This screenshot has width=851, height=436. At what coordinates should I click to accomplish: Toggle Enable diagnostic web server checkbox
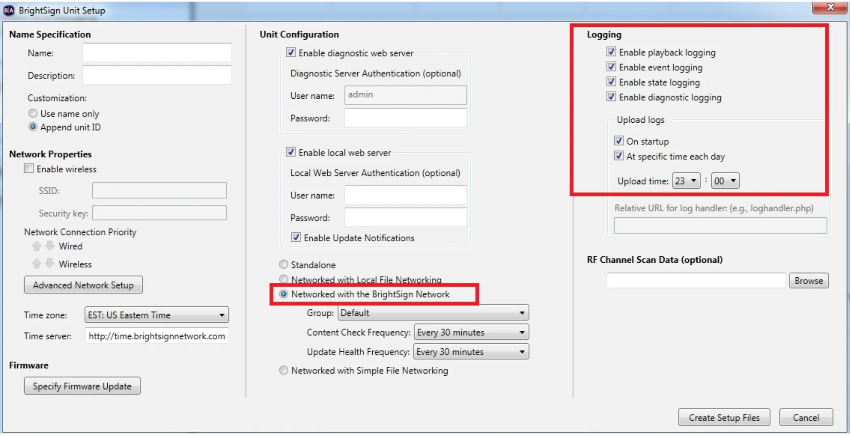(291, 53)
